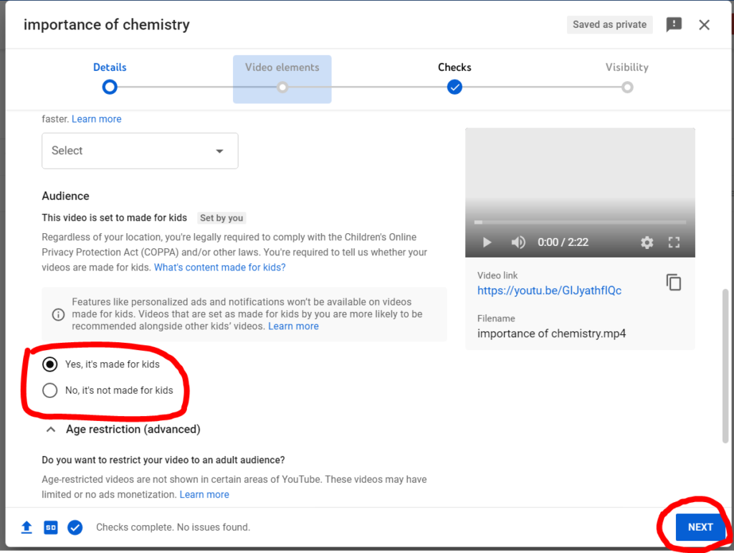Open the youtu.be video link
The width and height of the screenshot is (734, 553).
tap(549, 290)
